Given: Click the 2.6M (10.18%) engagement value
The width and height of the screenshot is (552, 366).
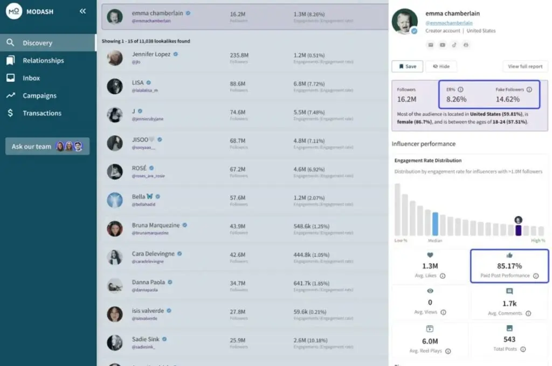Looking at the screenshot, I should [310, 340].
